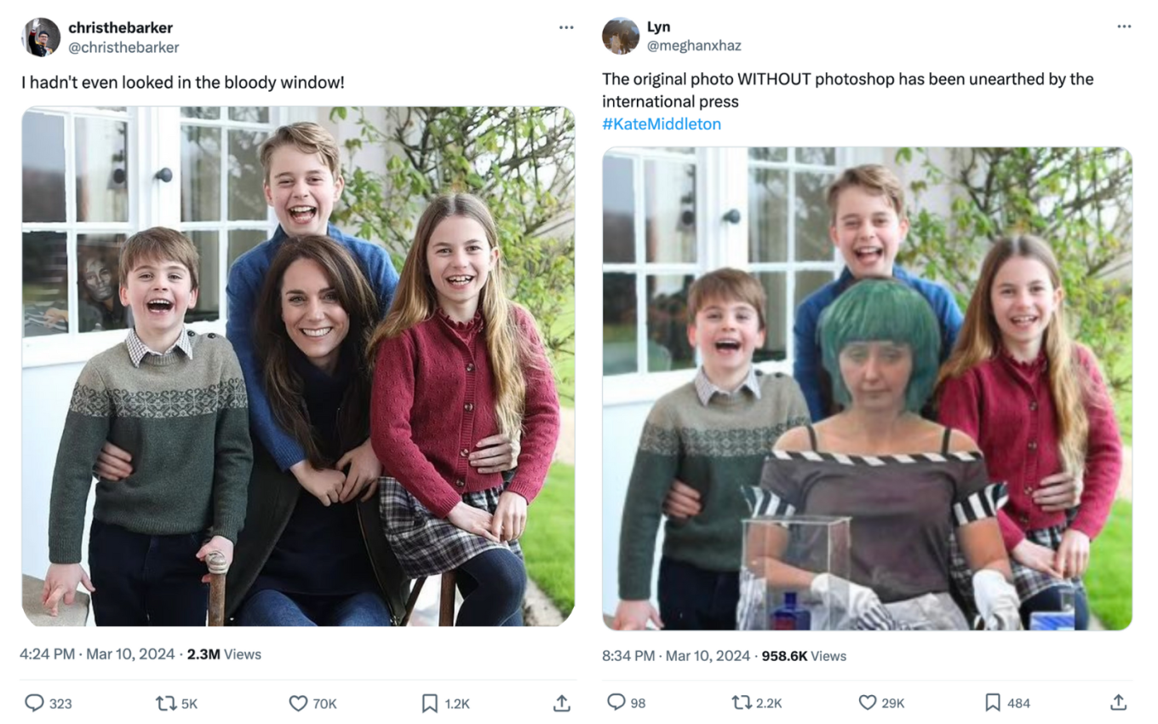Share Lyn's tweet
The height and width of the screenshot is (724, 1158).
click(1118, 702)
